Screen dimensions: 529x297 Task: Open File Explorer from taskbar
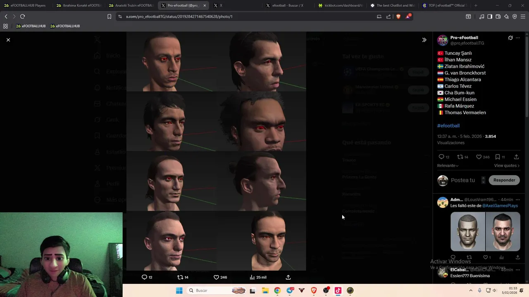point(265,290)
